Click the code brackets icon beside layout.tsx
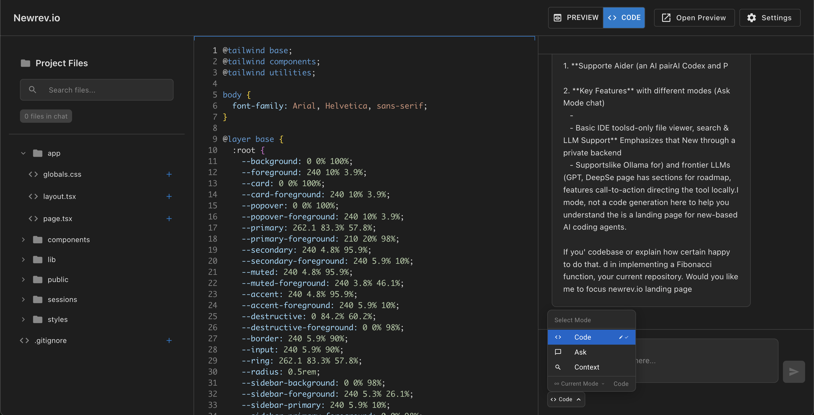The height and width of the screenshot is (415, 814). point(33,196)
